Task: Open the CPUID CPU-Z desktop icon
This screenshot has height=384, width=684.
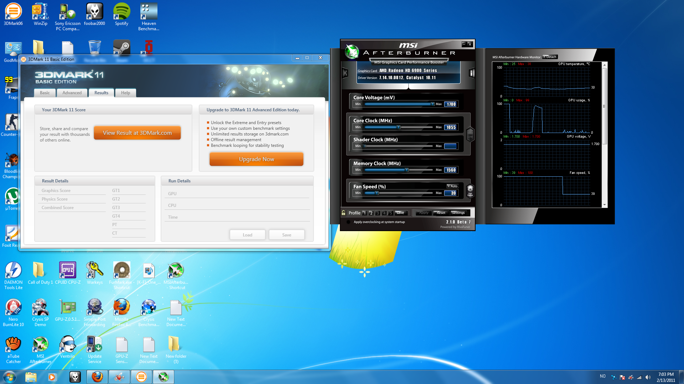Action: [67, 273]
